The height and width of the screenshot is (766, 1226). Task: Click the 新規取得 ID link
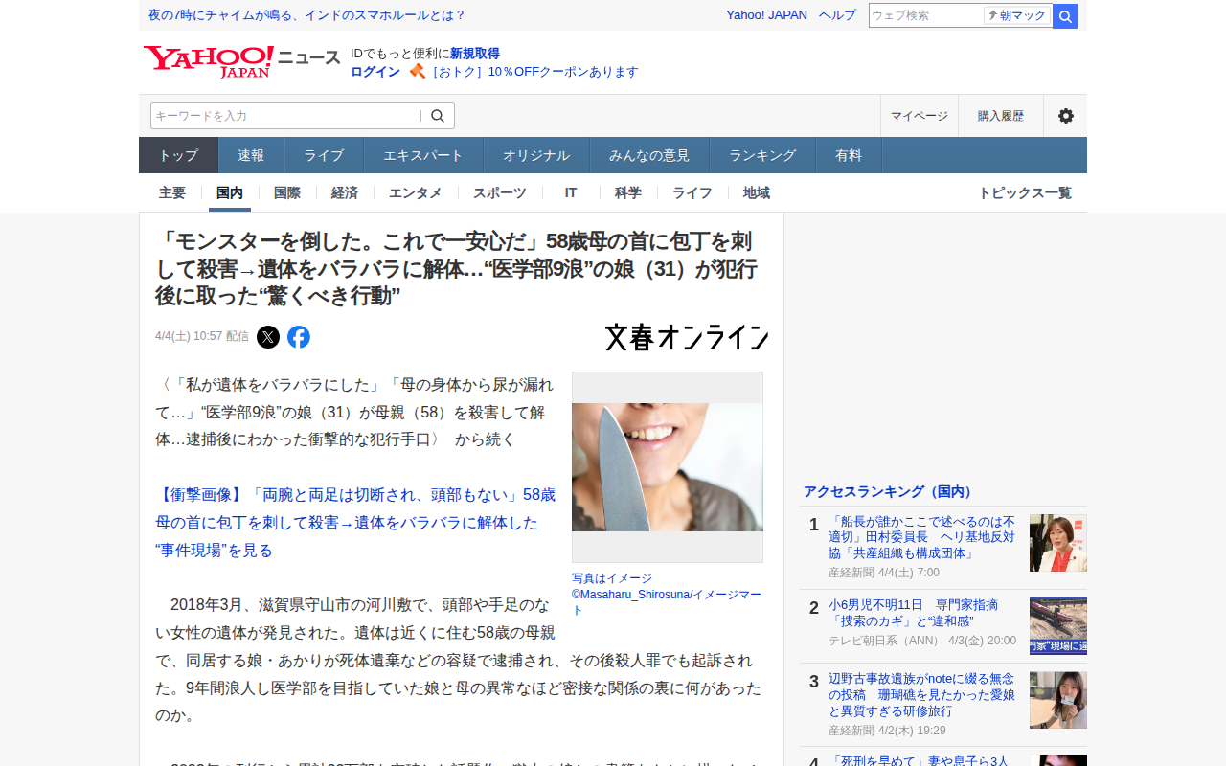pos(475,54)
